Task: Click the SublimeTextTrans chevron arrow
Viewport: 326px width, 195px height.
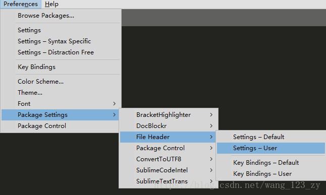Action: [211, 181]
